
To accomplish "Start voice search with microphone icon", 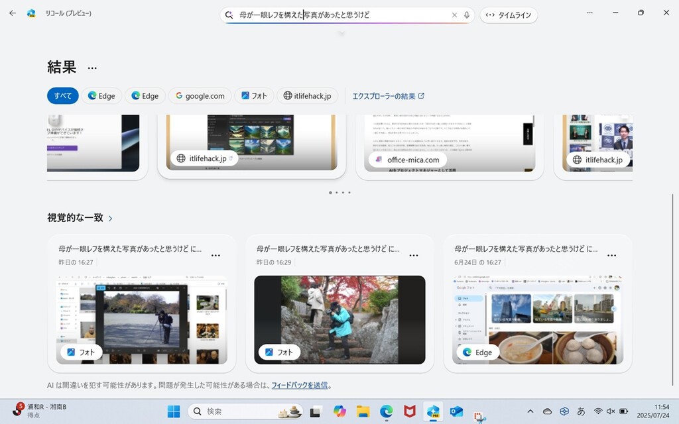I will tap(467, 15).
